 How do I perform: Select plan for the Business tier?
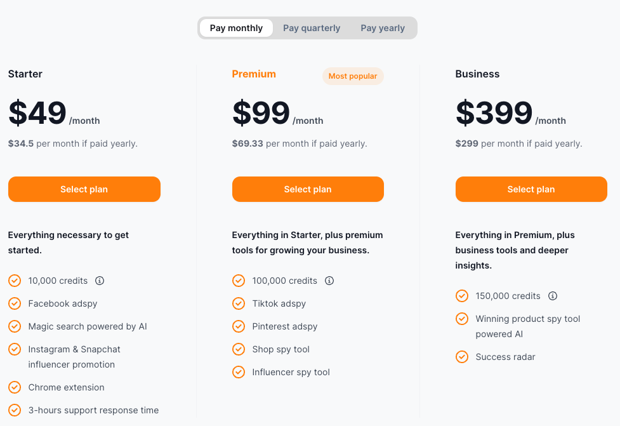tap(531, 189)
